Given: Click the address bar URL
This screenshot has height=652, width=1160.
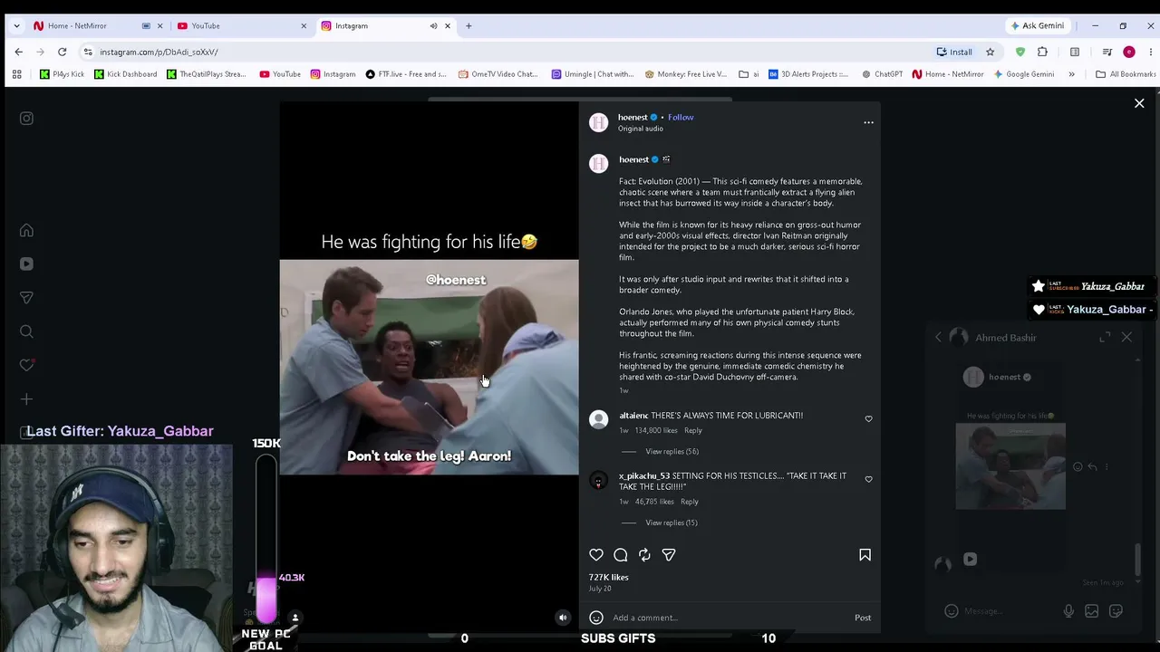Looking at the screenshot, I should click(159, 52).
